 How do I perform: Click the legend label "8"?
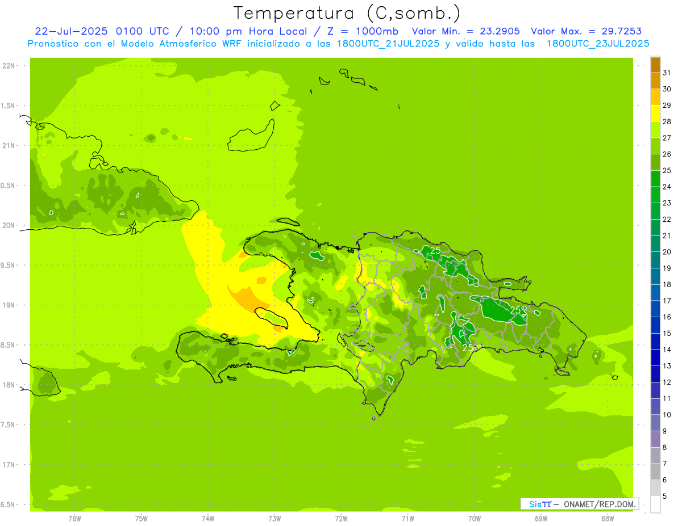click(665, 448)
